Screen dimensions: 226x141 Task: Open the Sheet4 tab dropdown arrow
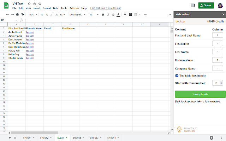click(x=118, y=138)
